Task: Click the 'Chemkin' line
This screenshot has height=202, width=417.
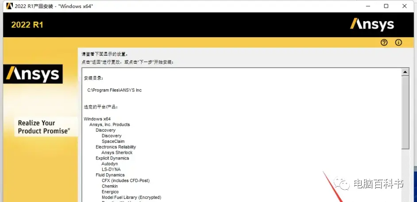Action: tap(110, 187)
